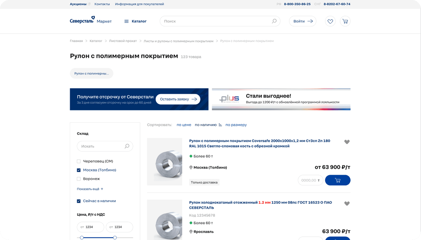Click the minimum price input field

coord(90,227)
